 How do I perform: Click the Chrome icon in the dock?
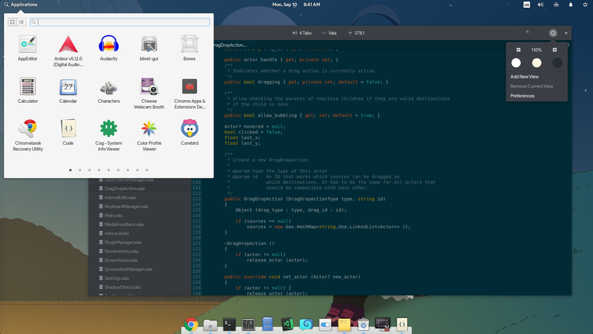tap(191, 323)
